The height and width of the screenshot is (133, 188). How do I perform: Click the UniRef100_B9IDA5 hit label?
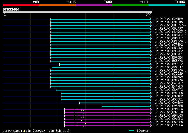click(x=169, y=93)
